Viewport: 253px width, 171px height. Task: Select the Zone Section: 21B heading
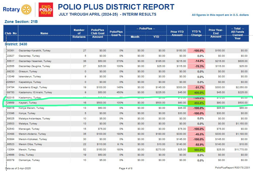tap(21, 22)
